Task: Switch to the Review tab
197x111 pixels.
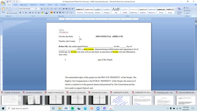Action: pyautogui.click(x=50, y=5)
